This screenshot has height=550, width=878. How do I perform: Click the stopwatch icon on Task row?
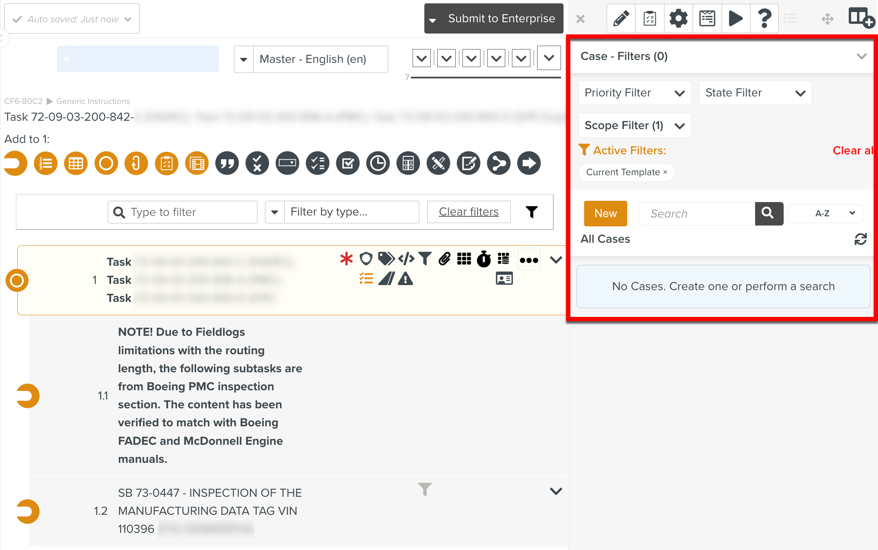[484, 259]
